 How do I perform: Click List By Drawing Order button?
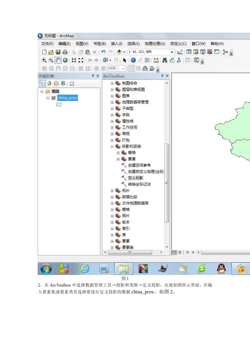[42, 83]
